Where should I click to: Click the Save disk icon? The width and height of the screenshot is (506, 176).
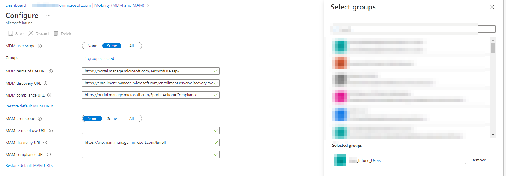(x=10, y=33)
